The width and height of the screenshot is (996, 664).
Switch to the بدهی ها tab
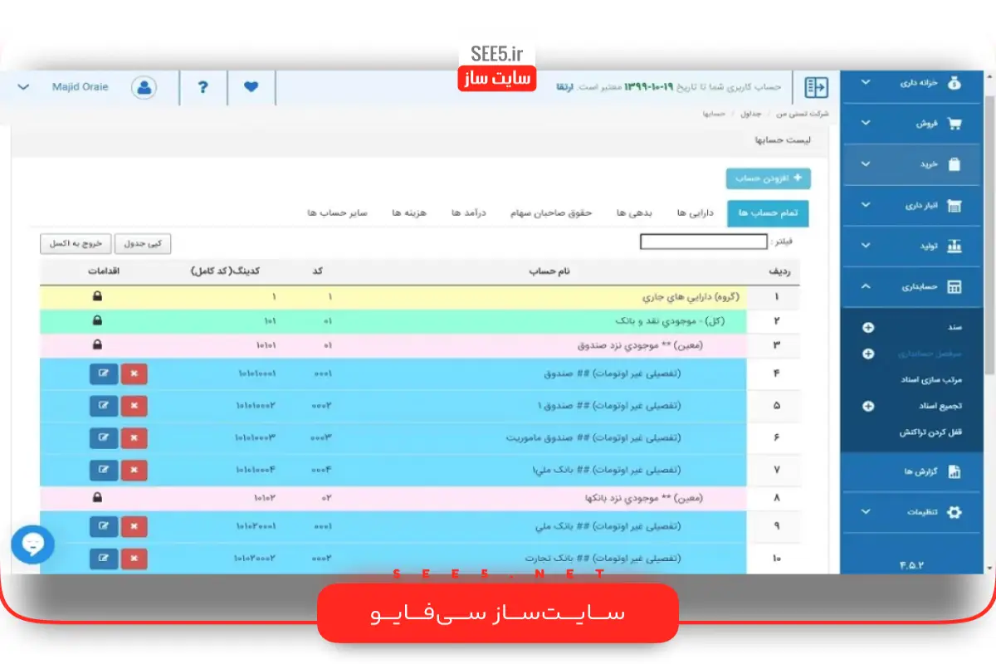[x=634, y=213]
